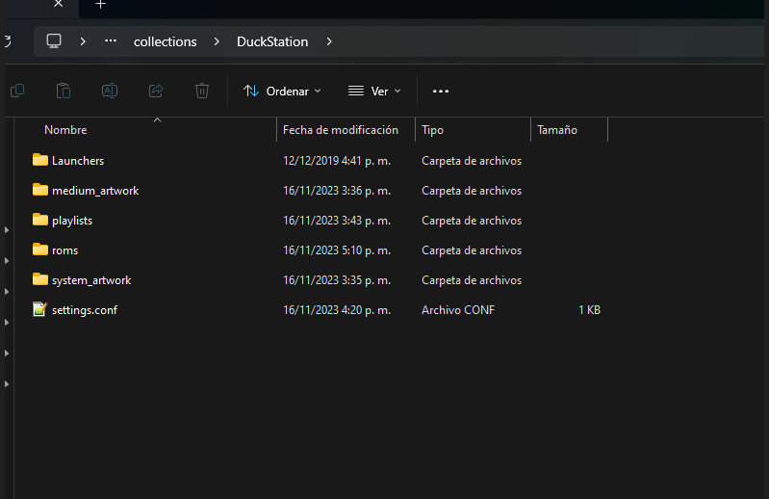Select the medium_artwork folder icon

pyautogui.click(x=40, y=190)
